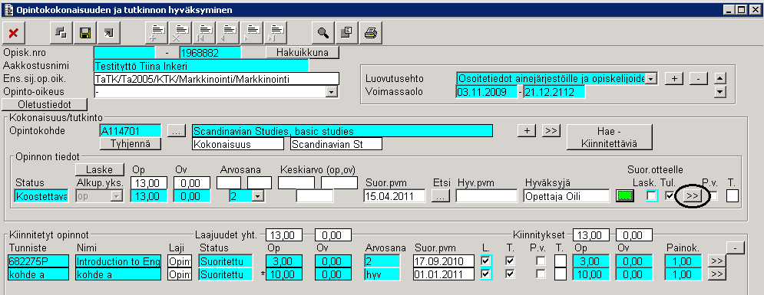The height and width of the screenshot is (295, 764).
Task: Click >> button on kohde a row
Action: click(716, 274)
